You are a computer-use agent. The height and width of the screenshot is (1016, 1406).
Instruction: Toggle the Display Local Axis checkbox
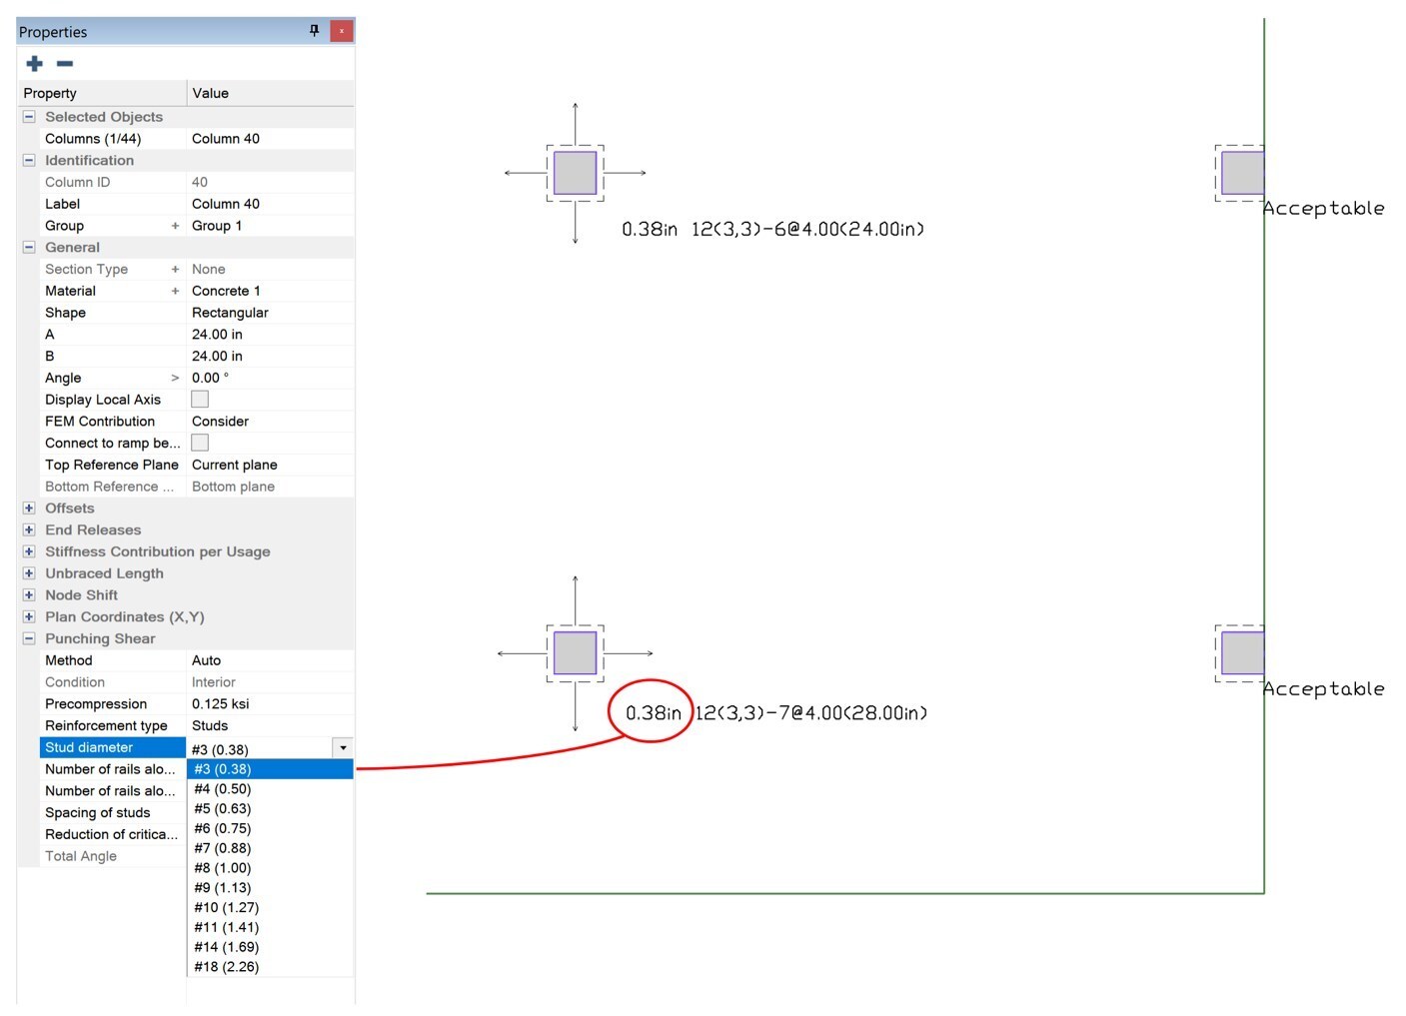pyautogui.click(x=200, y=400)
